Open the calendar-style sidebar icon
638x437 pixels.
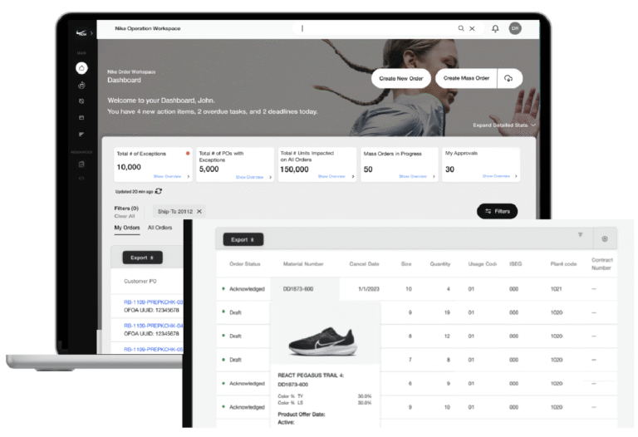click(x=81, y=118)
